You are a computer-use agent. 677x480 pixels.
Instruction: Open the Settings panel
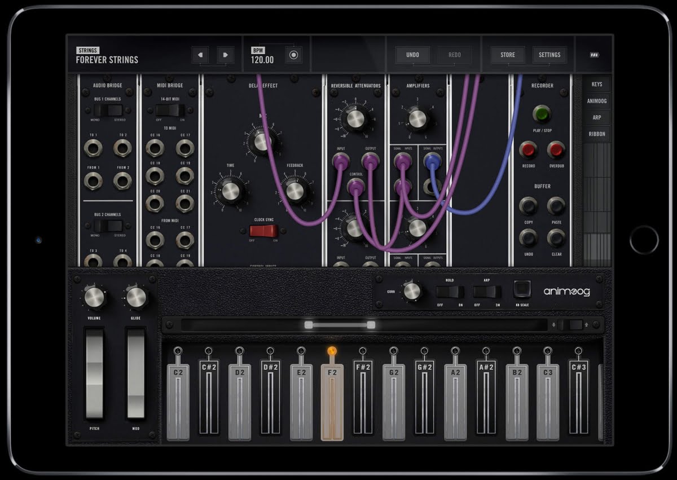[549, 55]
